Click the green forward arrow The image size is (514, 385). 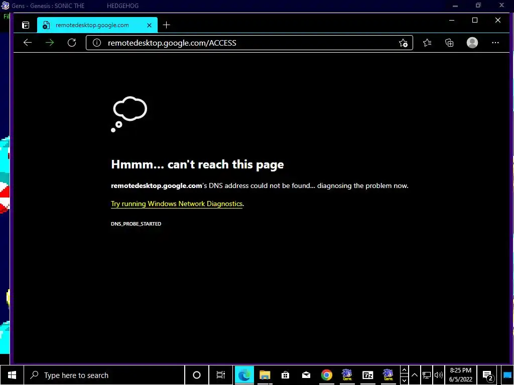point(50,43)
